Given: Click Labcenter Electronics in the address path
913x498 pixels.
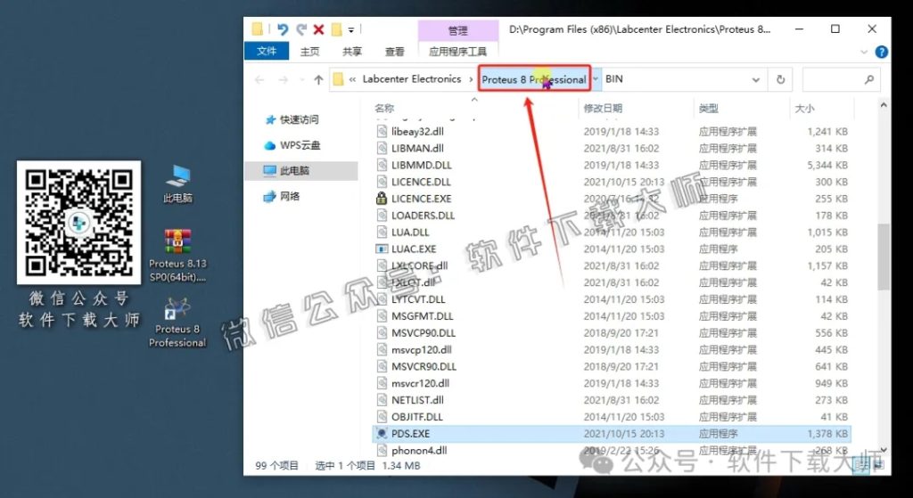Looking at the screenshot, I should coord(412,79).
